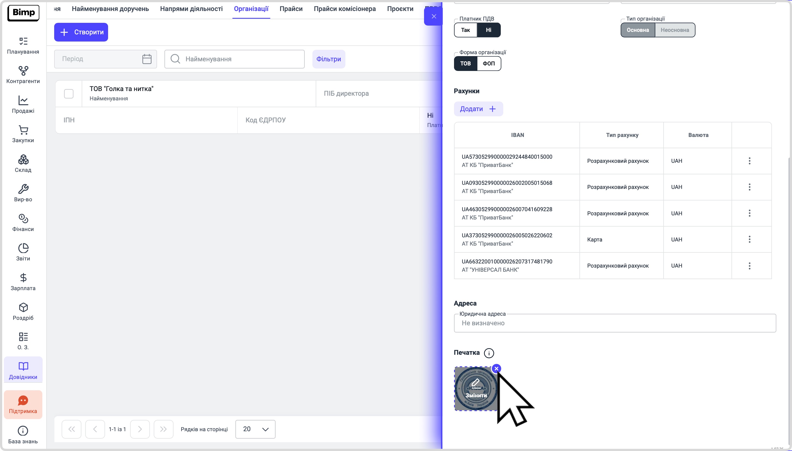Image resolution: width=792 pixels, height=451 pixels.
Task: Open Підтримка support chat
Action: click(23, 405)
